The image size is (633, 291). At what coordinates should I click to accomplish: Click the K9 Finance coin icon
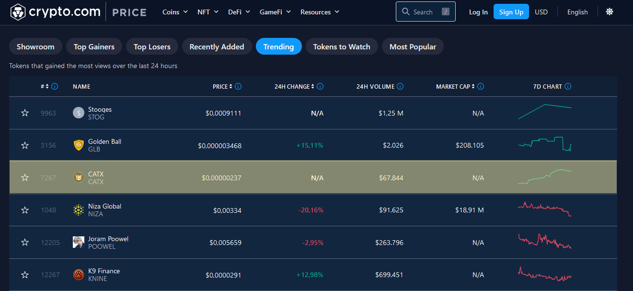78,275
